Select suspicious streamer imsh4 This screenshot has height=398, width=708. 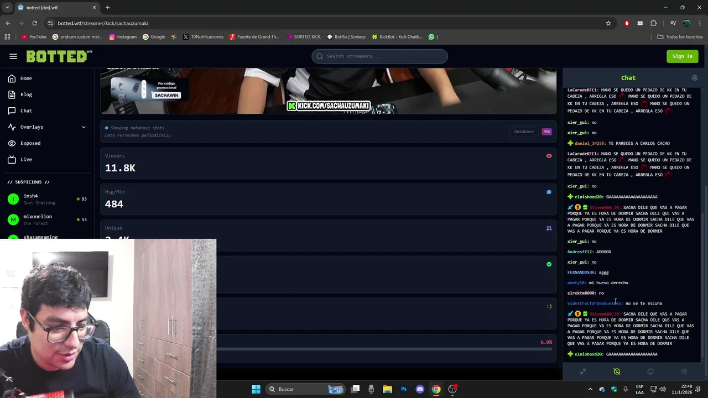point(47,199)
